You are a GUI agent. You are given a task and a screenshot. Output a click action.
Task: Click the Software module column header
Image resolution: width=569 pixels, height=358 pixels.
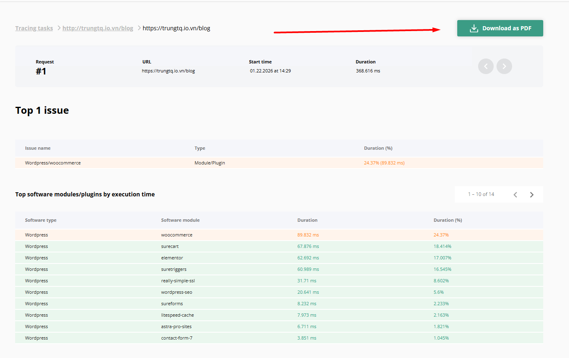(181, 220)
